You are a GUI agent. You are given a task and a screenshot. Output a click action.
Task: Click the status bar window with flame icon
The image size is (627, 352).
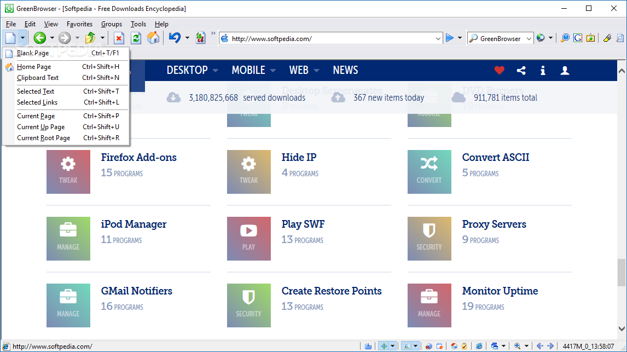(x=439, y=346)
